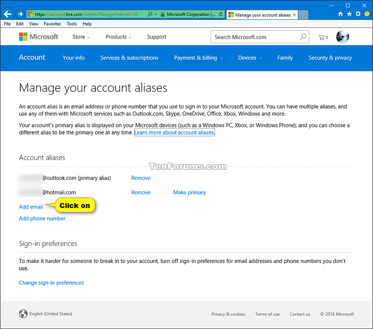Click the Add phone number link
This screenshot has width=373, height=329.
(42, 219)
